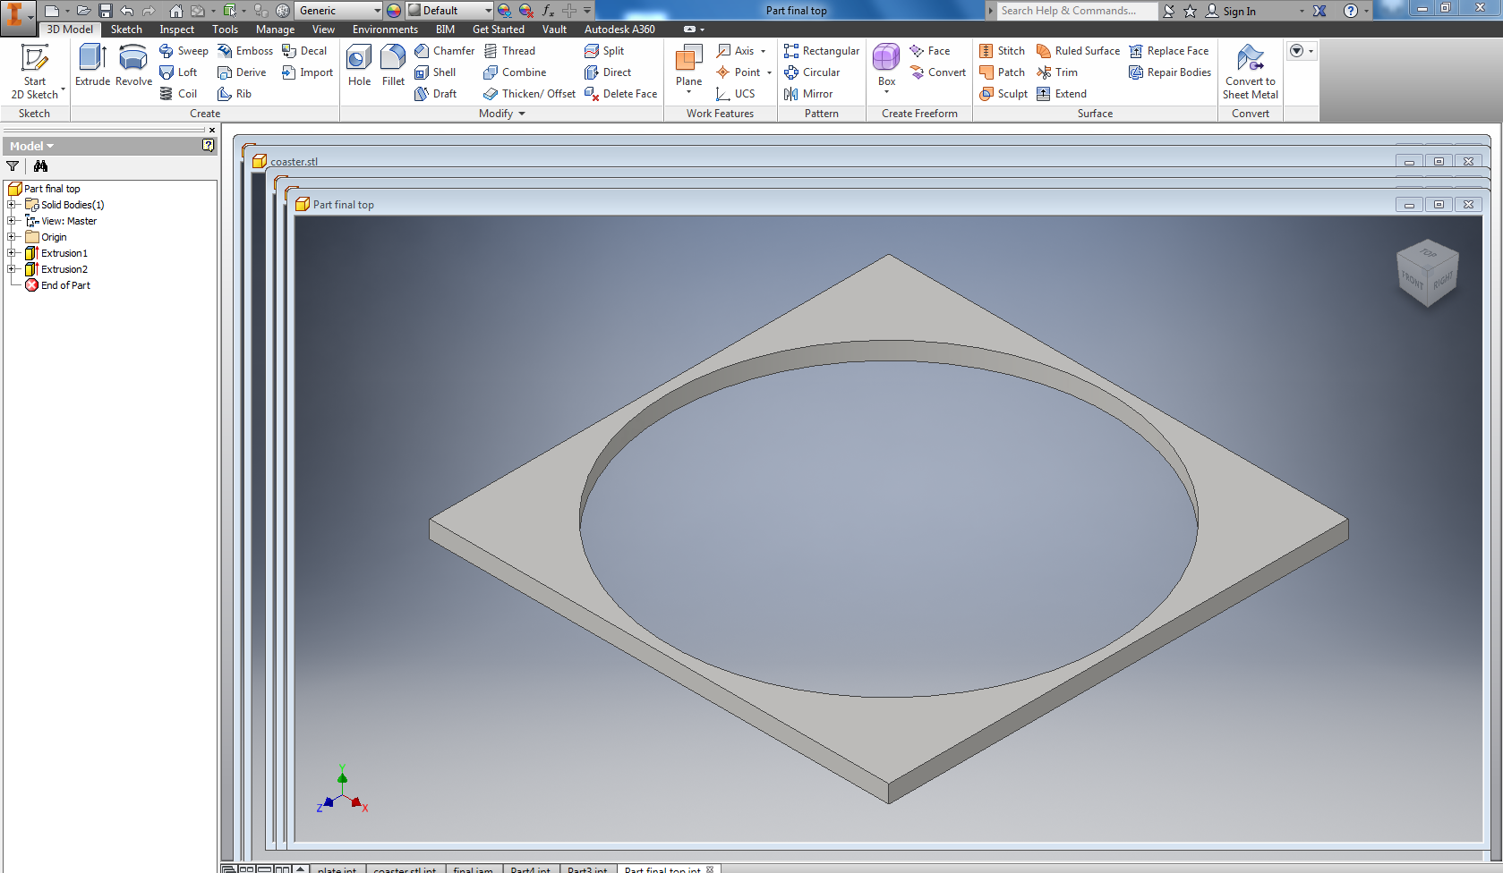The height and width of the screenshot is (873, 1503).
Task: Click the browser find binoculars icon
Action: tap(40, 166)
